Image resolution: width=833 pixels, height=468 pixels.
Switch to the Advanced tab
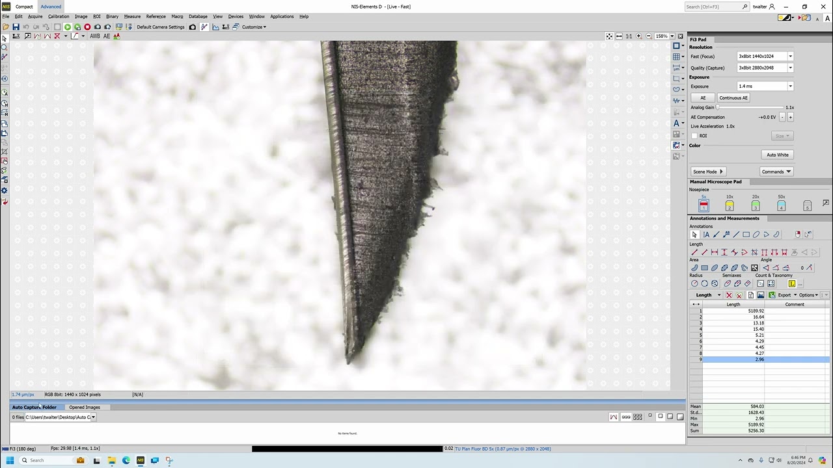pos(51,6)
